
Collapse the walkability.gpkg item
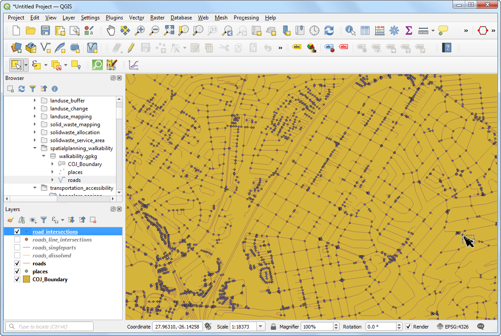[43, 156]
